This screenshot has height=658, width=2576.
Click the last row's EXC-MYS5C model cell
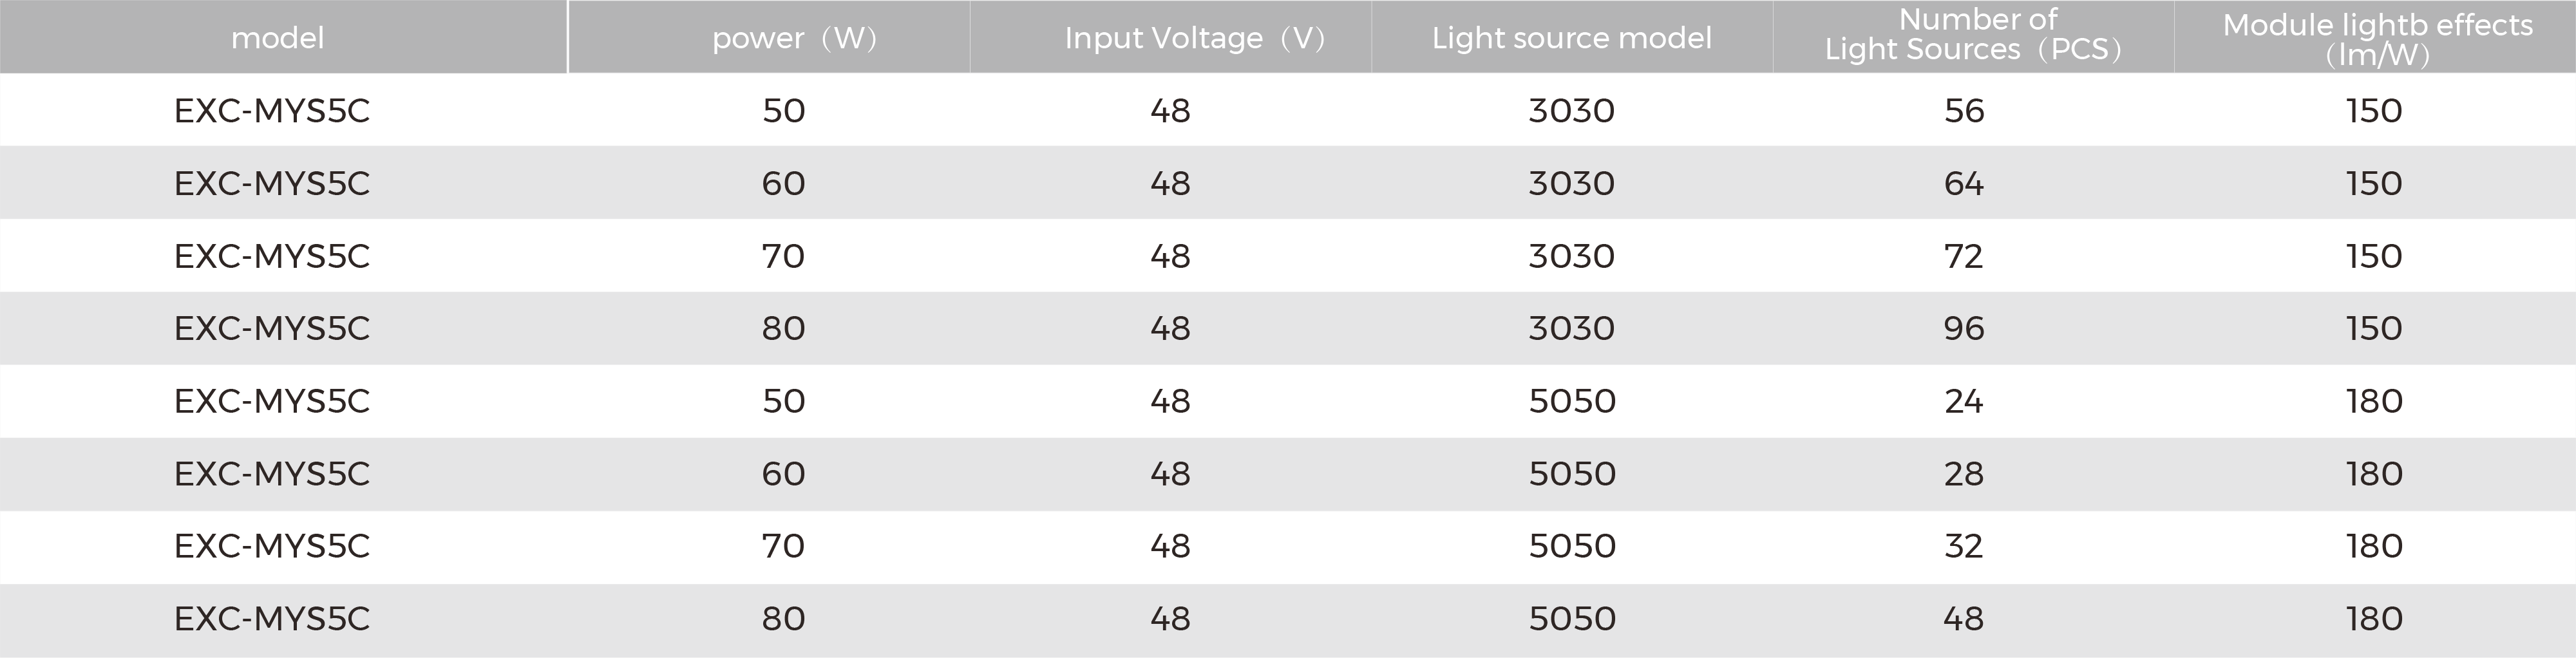272,618
